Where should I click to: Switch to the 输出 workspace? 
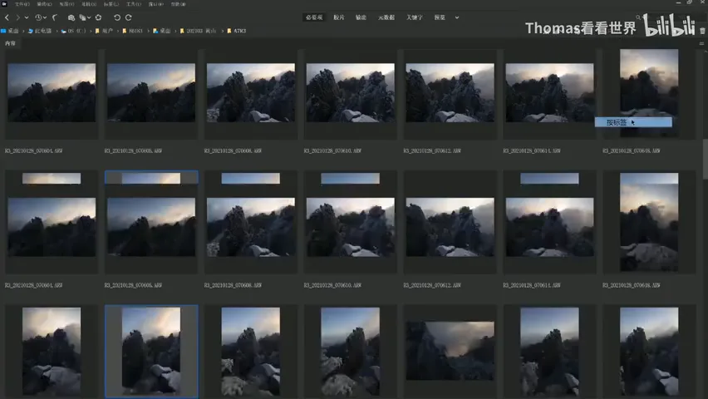click(x=361, y=17)
